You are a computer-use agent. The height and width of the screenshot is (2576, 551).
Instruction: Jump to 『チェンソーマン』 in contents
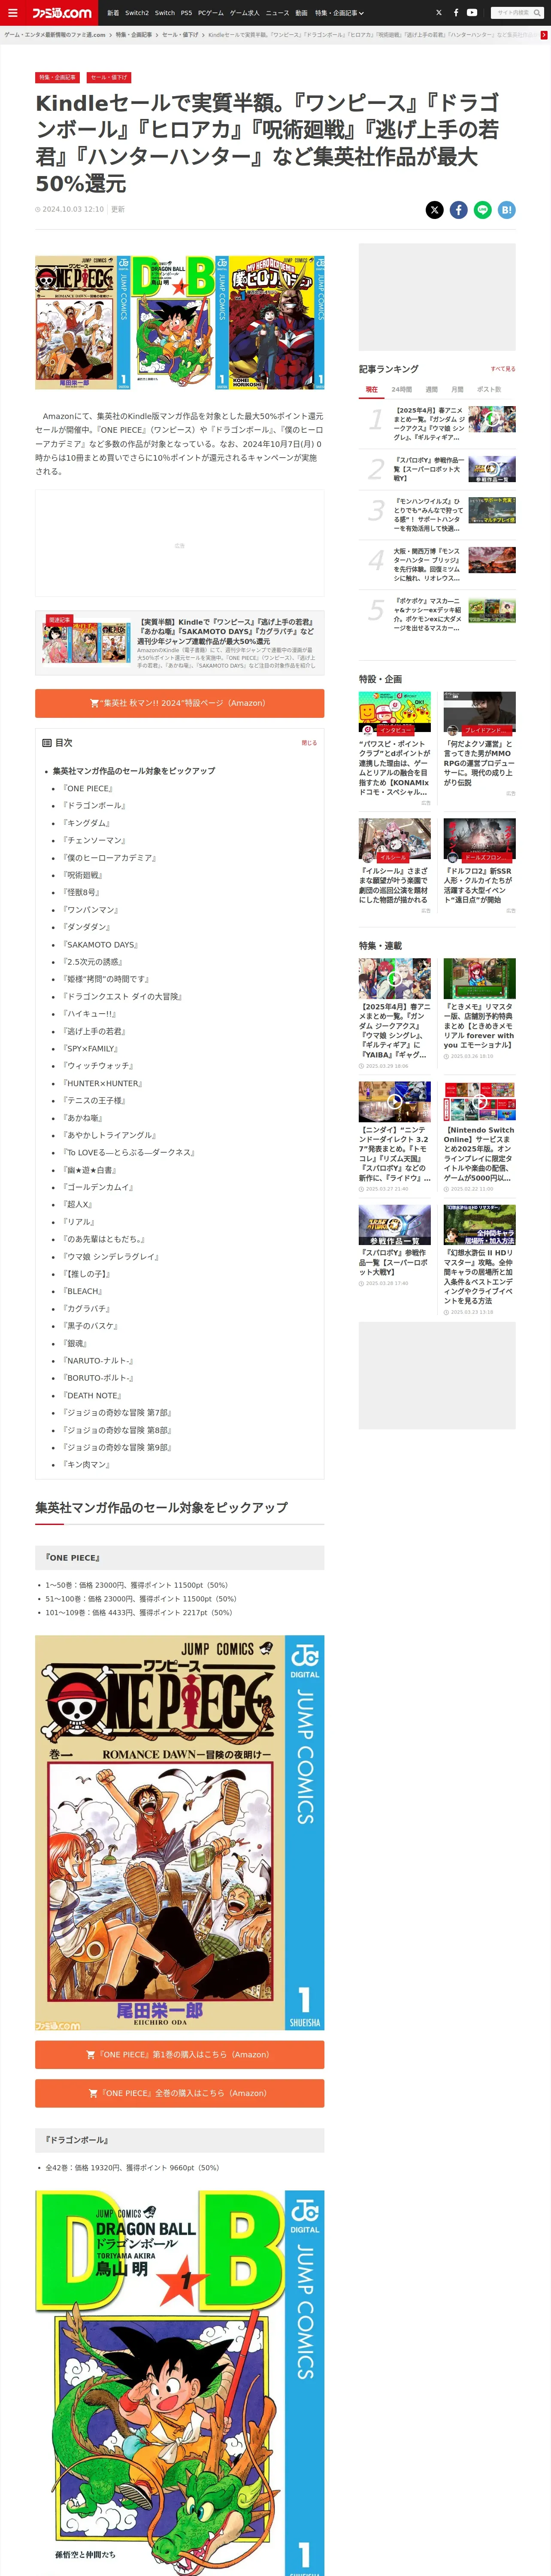click(x=94, y=840)
